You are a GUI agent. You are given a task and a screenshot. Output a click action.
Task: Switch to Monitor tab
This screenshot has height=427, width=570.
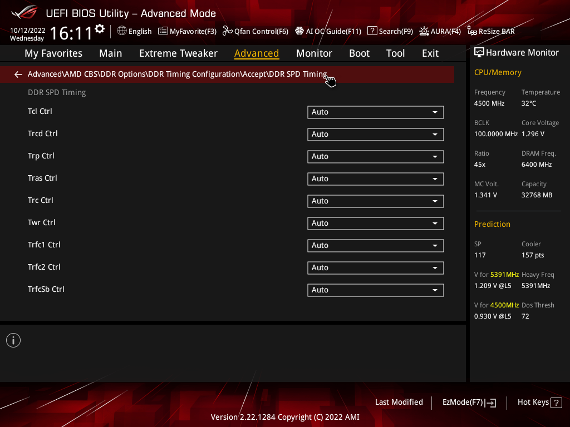pos(314,53)
